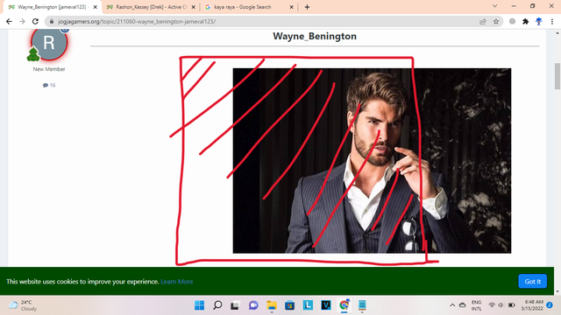Open the notification count badge
561x315 pixels.
pyautogui.click(x=550, y=305)
